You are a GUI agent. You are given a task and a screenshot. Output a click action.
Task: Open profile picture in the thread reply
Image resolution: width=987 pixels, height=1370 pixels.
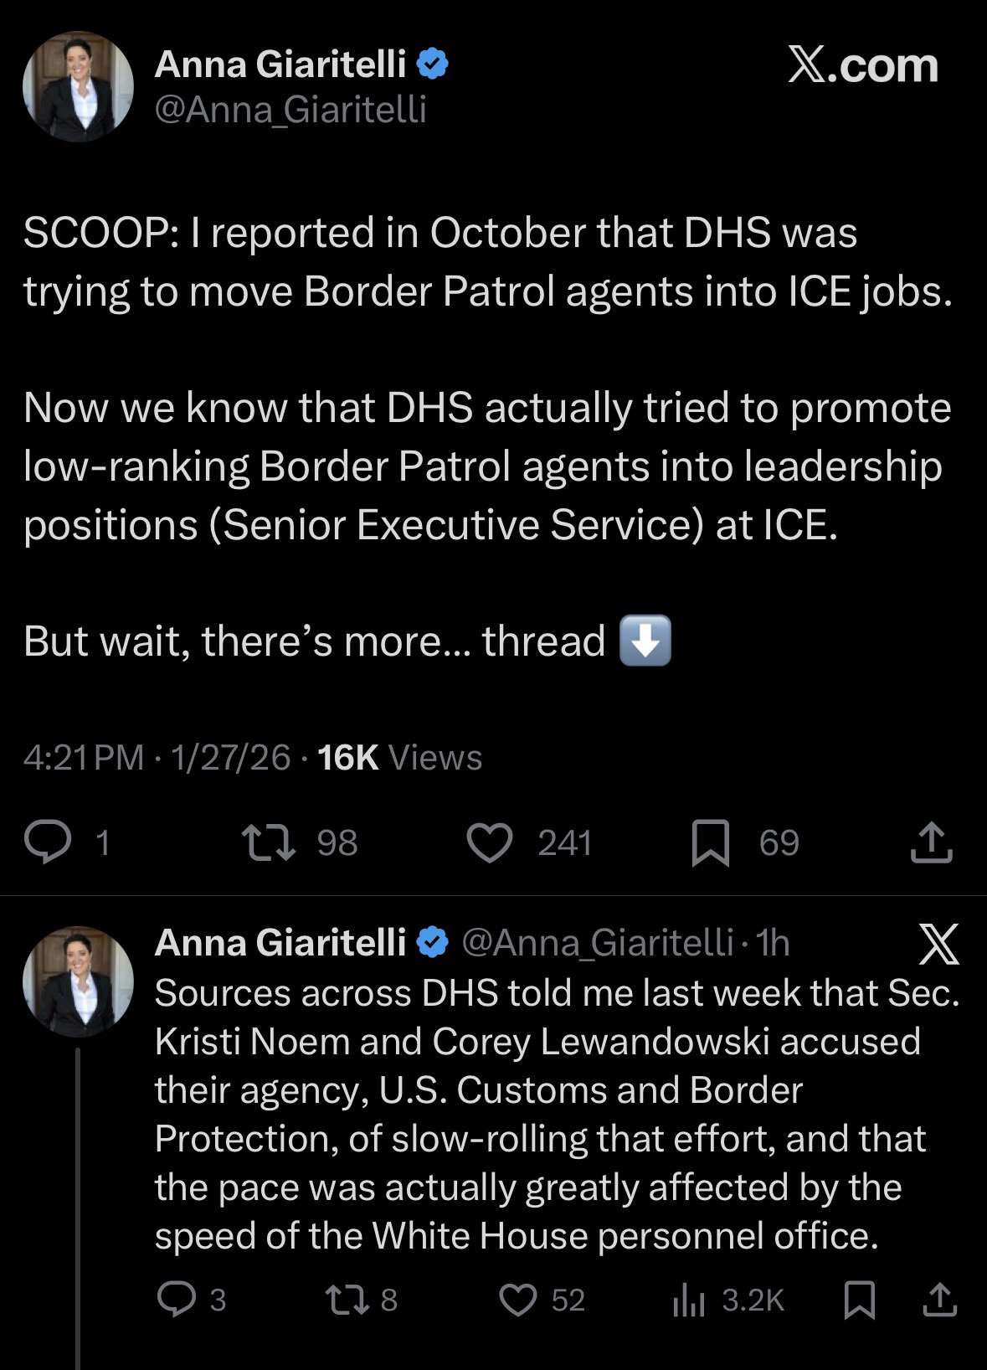[78, 981]
